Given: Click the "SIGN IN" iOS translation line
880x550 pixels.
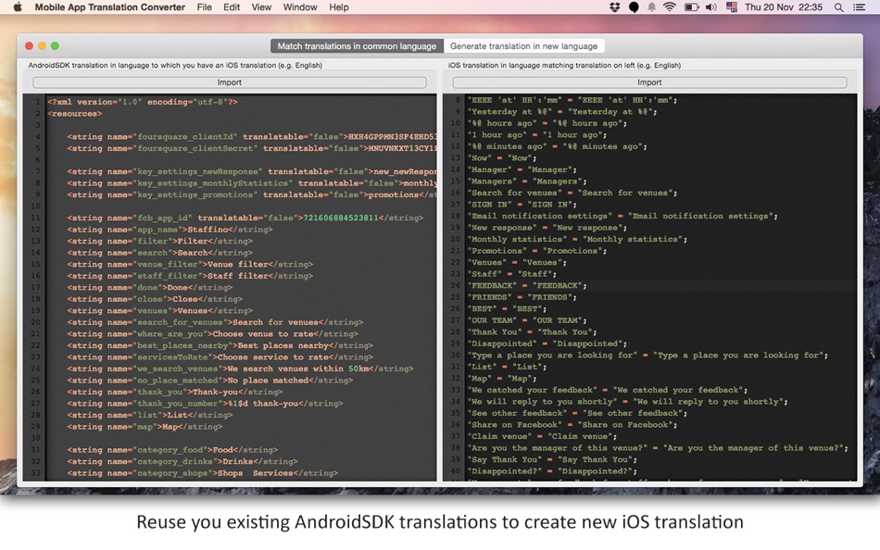Looking at the screenshot, I should (522, 205).
